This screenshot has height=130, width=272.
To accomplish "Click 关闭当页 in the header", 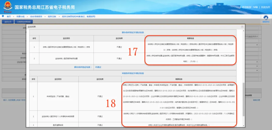I will (x=265, y=7).
